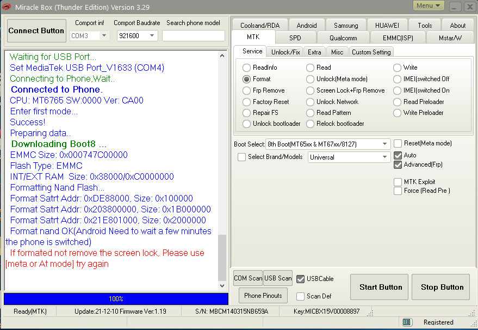
Task: Click the Search phone model field
Action: [194, 36]
